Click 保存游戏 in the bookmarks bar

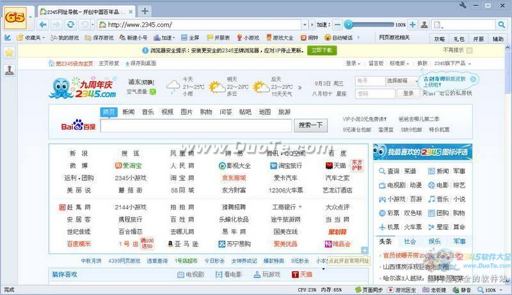pyautogui.click(x=99, y=38)
